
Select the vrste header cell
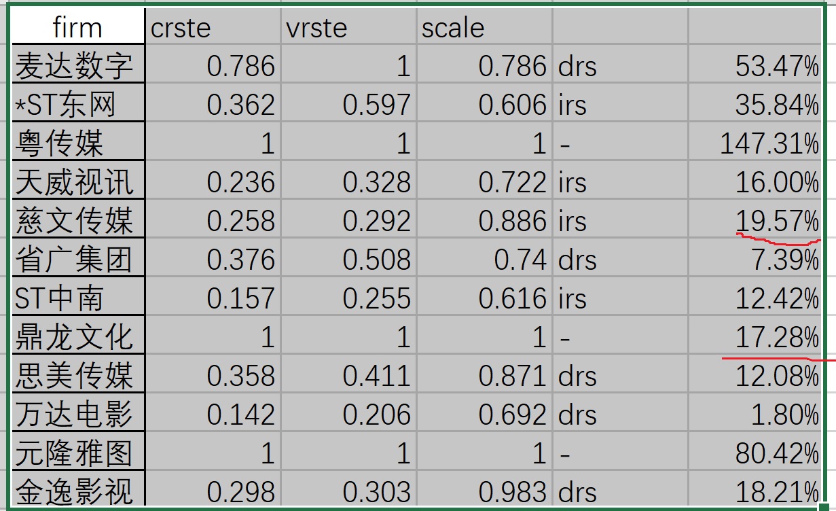348,28
